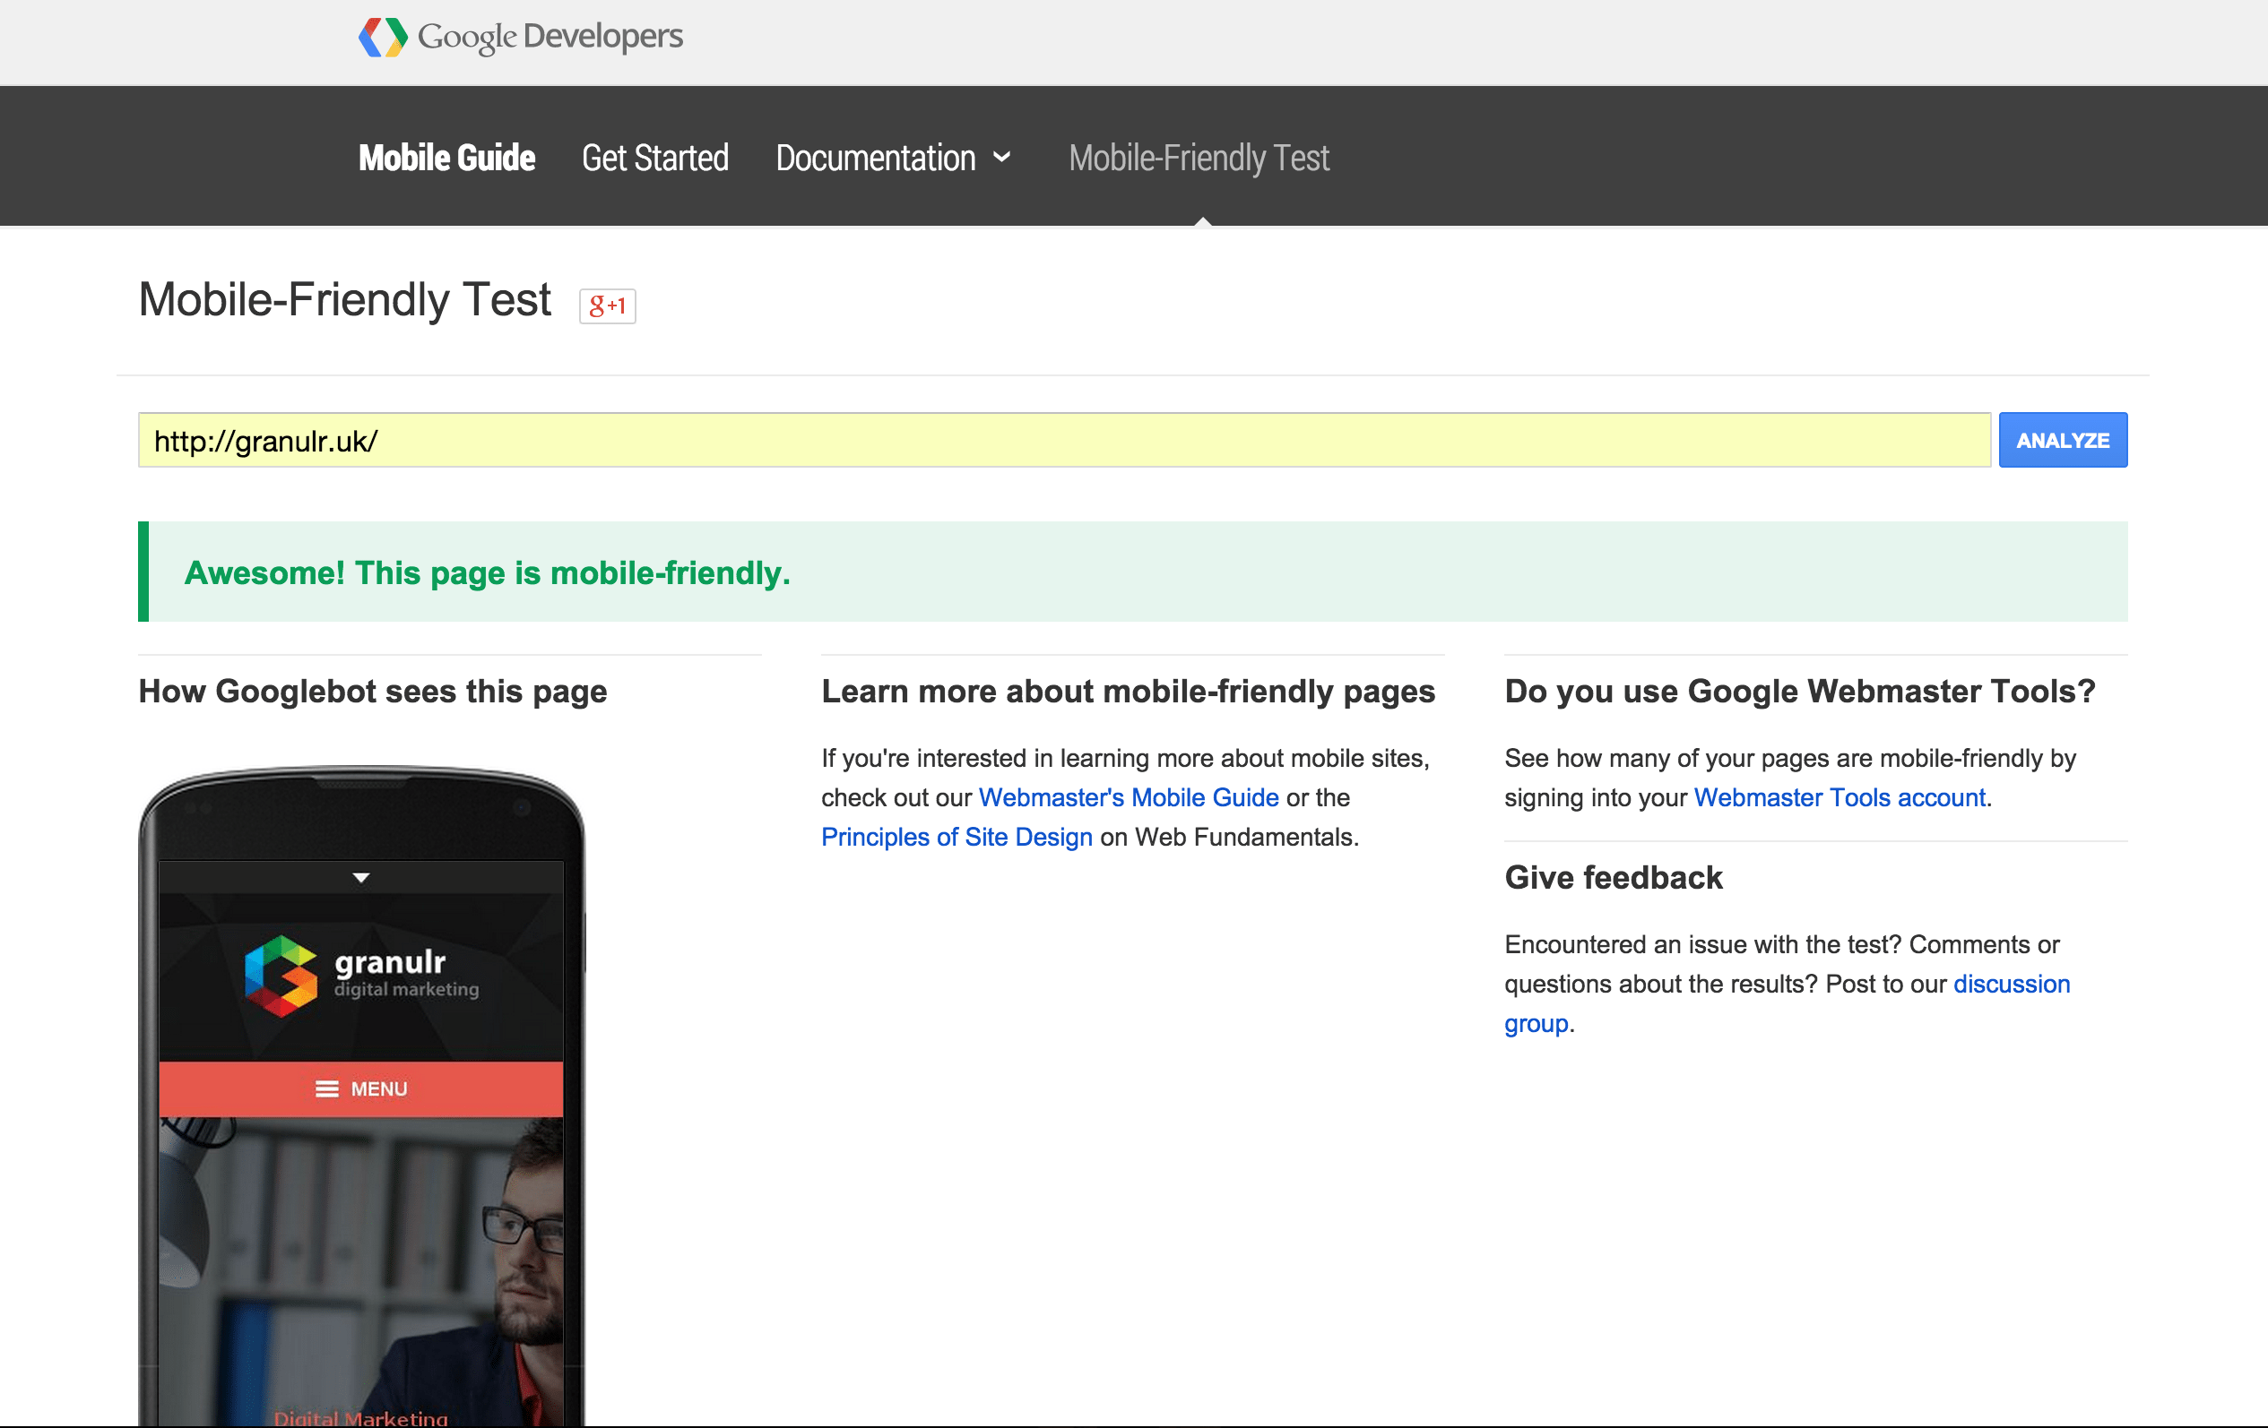Image resolution: width=2268 pixels, height=1428 pixels.
Task: Tap the red MENU bar in phone preview
Action: tap(361, 1089)
